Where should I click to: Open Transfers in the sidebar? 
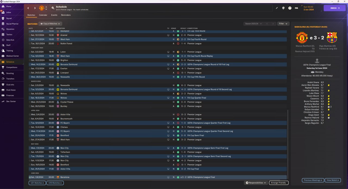point(10,79)
